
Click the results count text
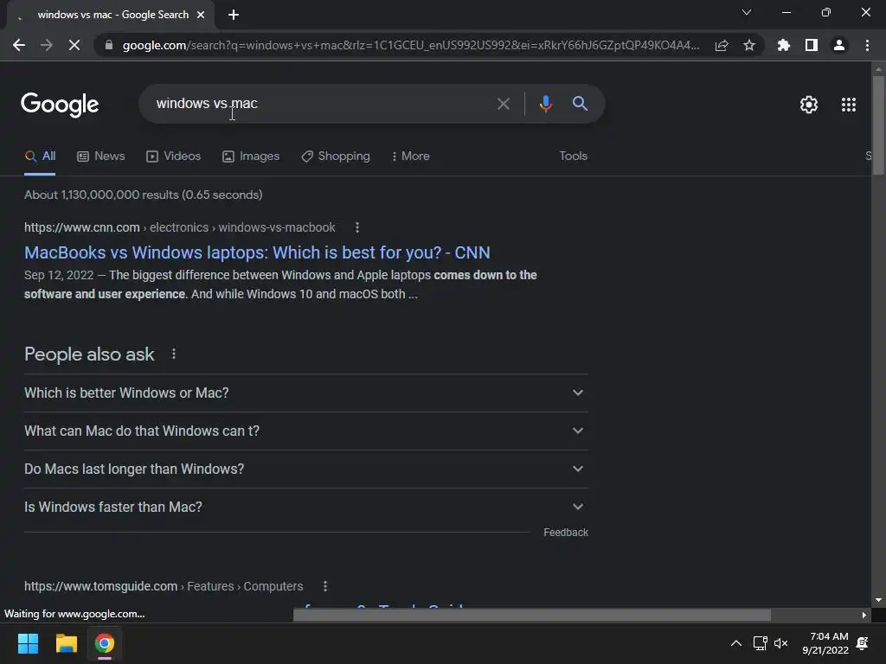tap(144, 195)
